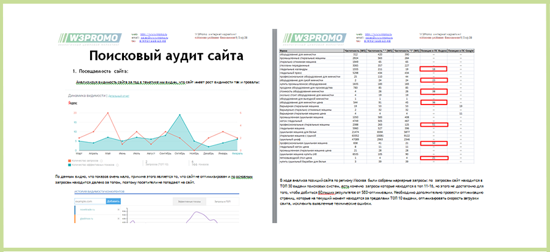The image size is (550, 252).
Task: Click the 1. Посещаемость сайта subheading
Action: click(101, 71)
